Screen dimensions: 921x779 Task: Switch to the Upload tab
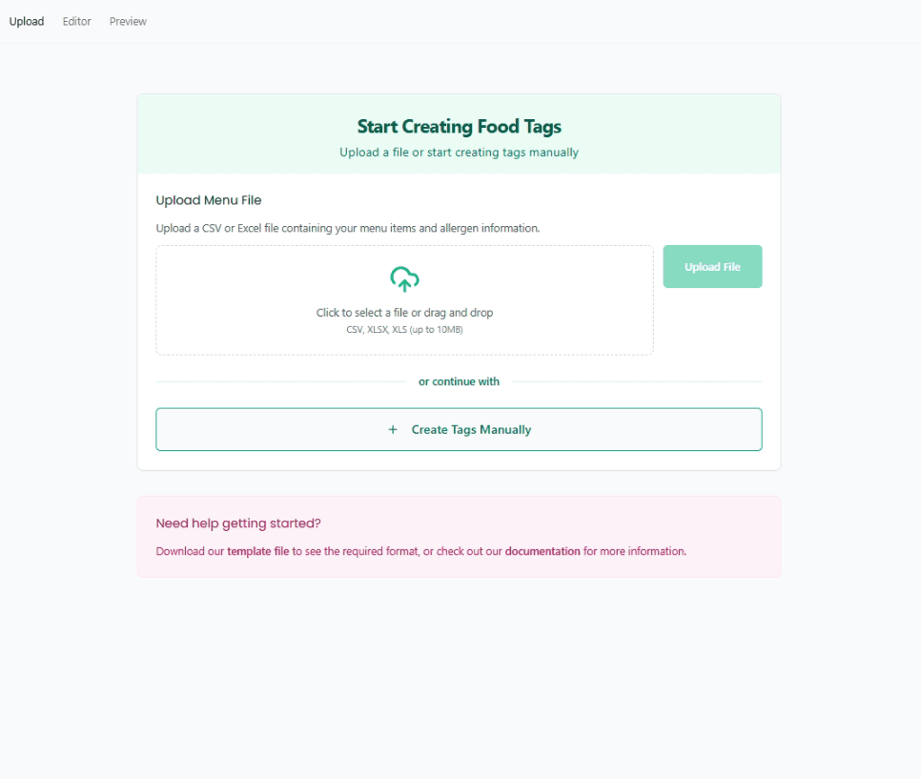point(27,21)
